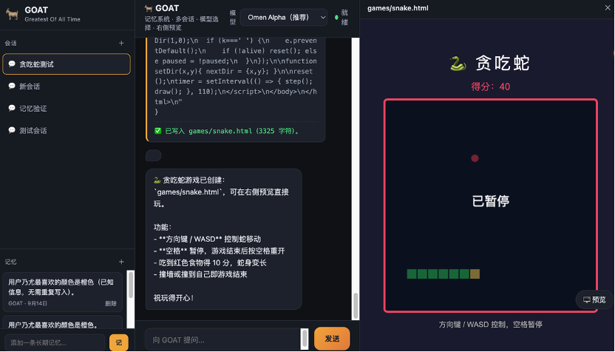The image size is (615, 352).
Task: Click the green checkmark file-written icon
Action: coord(157,131)
